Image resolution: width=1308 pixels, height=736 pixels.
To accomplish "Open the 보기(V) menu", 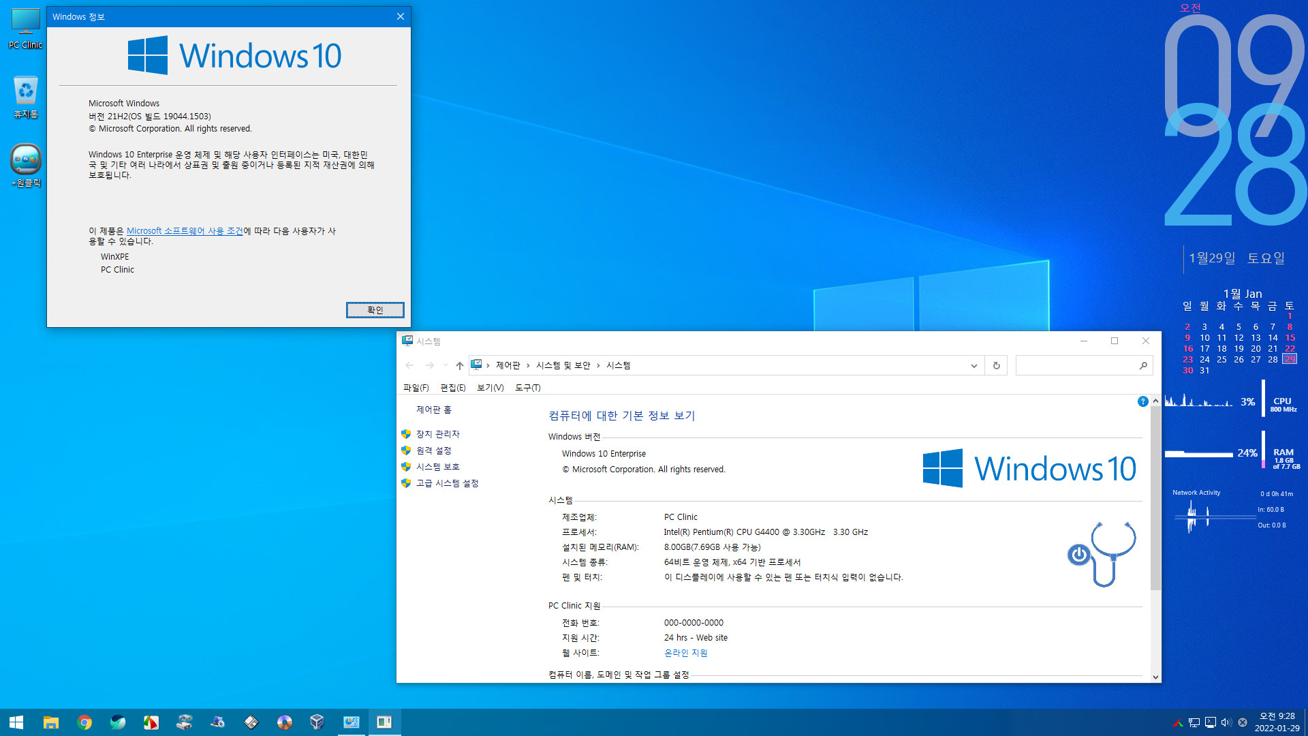I will coord(490,388).
